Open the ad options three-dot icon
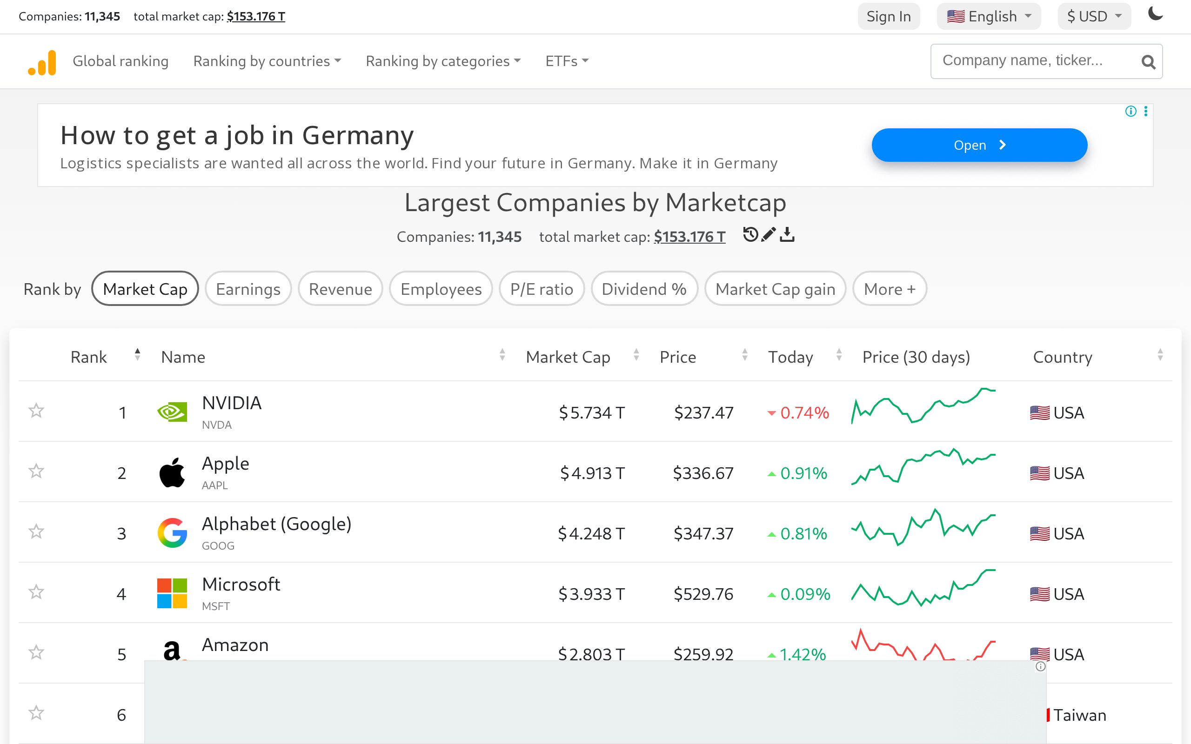Image resolution: width=1191 pixels, height=744 pixels. pyautogui.click(x=1146, y=111)
